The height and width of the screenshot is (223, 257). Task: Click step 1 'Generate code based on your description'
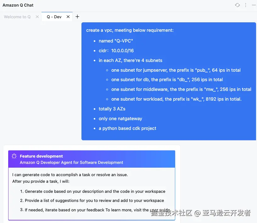95,191
